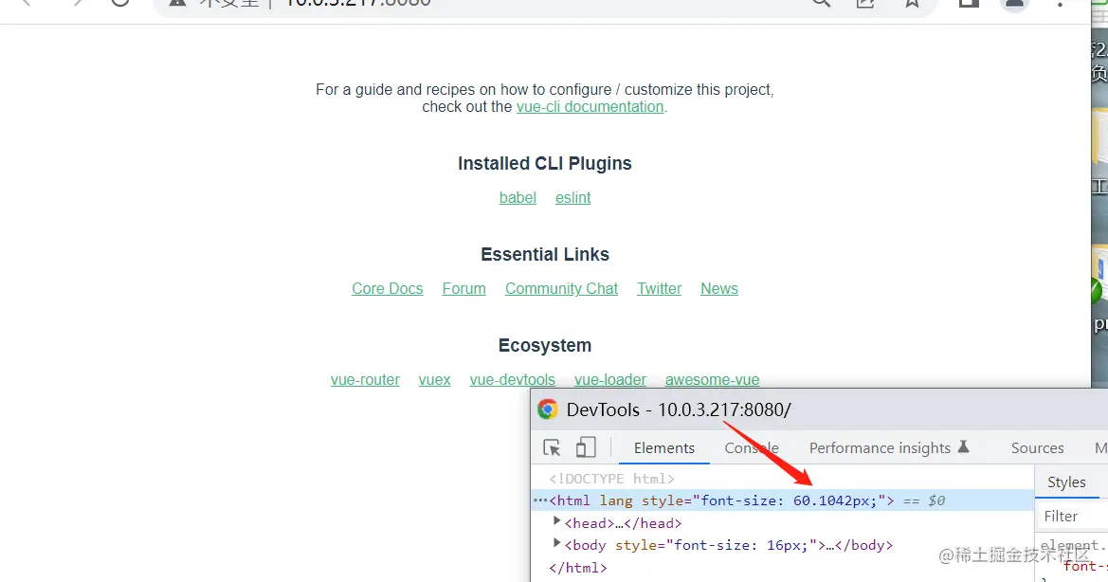Click the browser address bar URL
The image size is (1108, 582).
357,4
